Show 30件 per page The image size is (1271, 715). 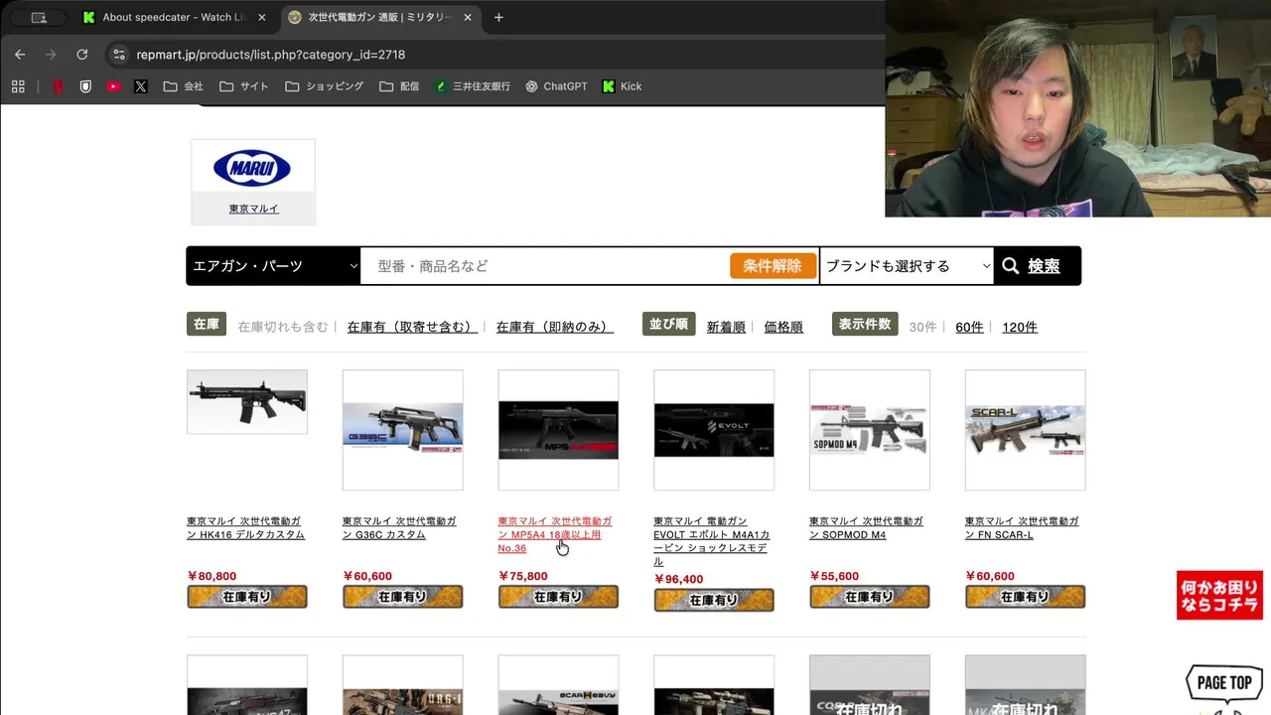(922, 327)
